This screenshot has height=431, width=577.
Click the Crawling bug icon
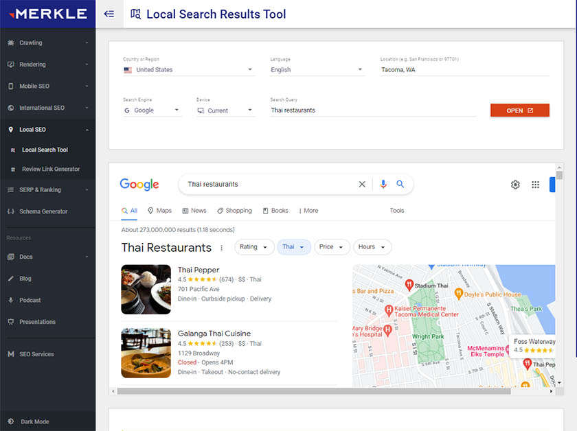[x=11, y=43]
